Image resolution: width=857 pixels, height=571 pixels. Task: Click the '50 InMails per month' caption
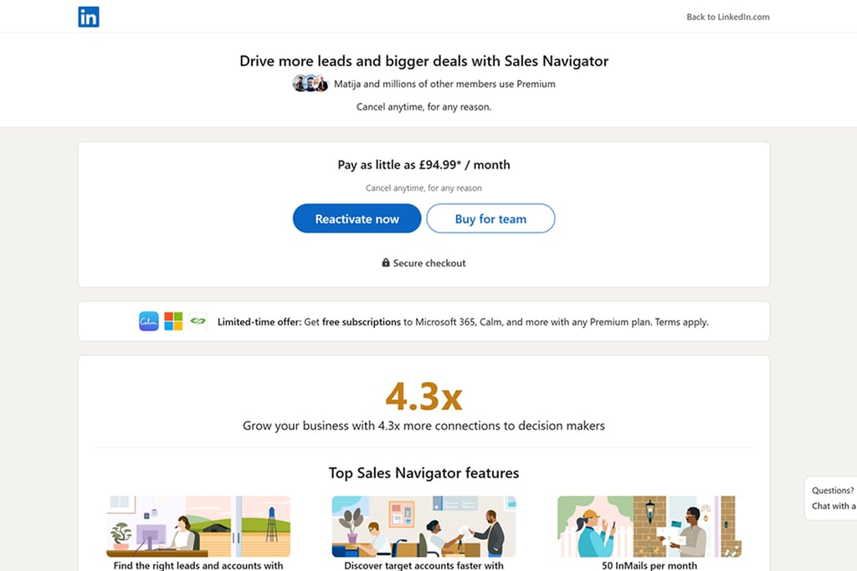(649, 565)
